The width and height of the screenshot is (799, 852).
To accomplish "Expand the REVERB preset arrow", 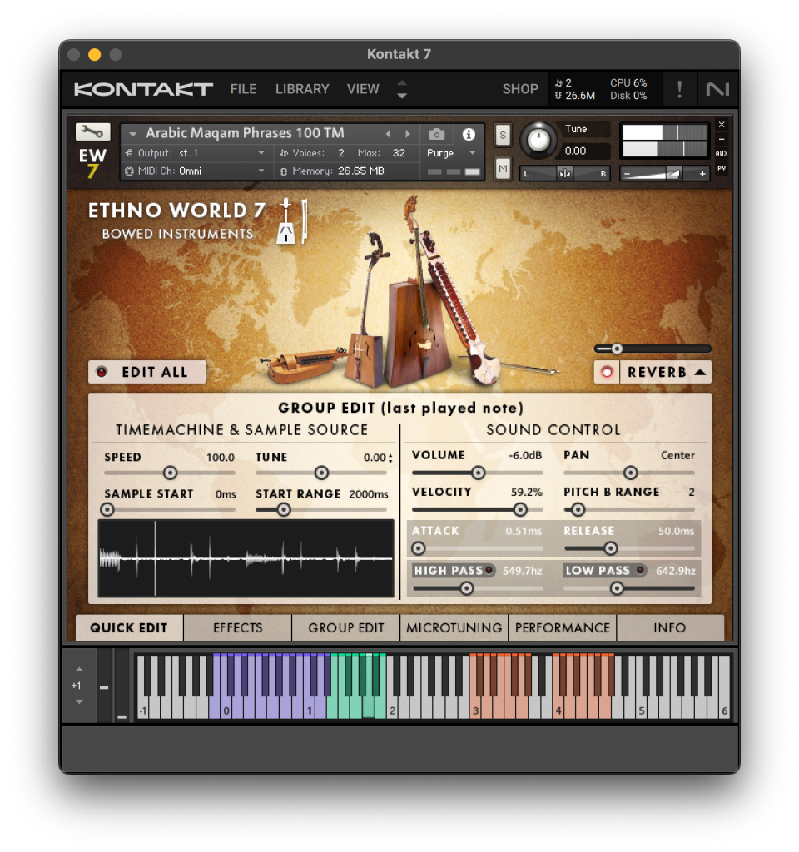I will coord(700,372).
